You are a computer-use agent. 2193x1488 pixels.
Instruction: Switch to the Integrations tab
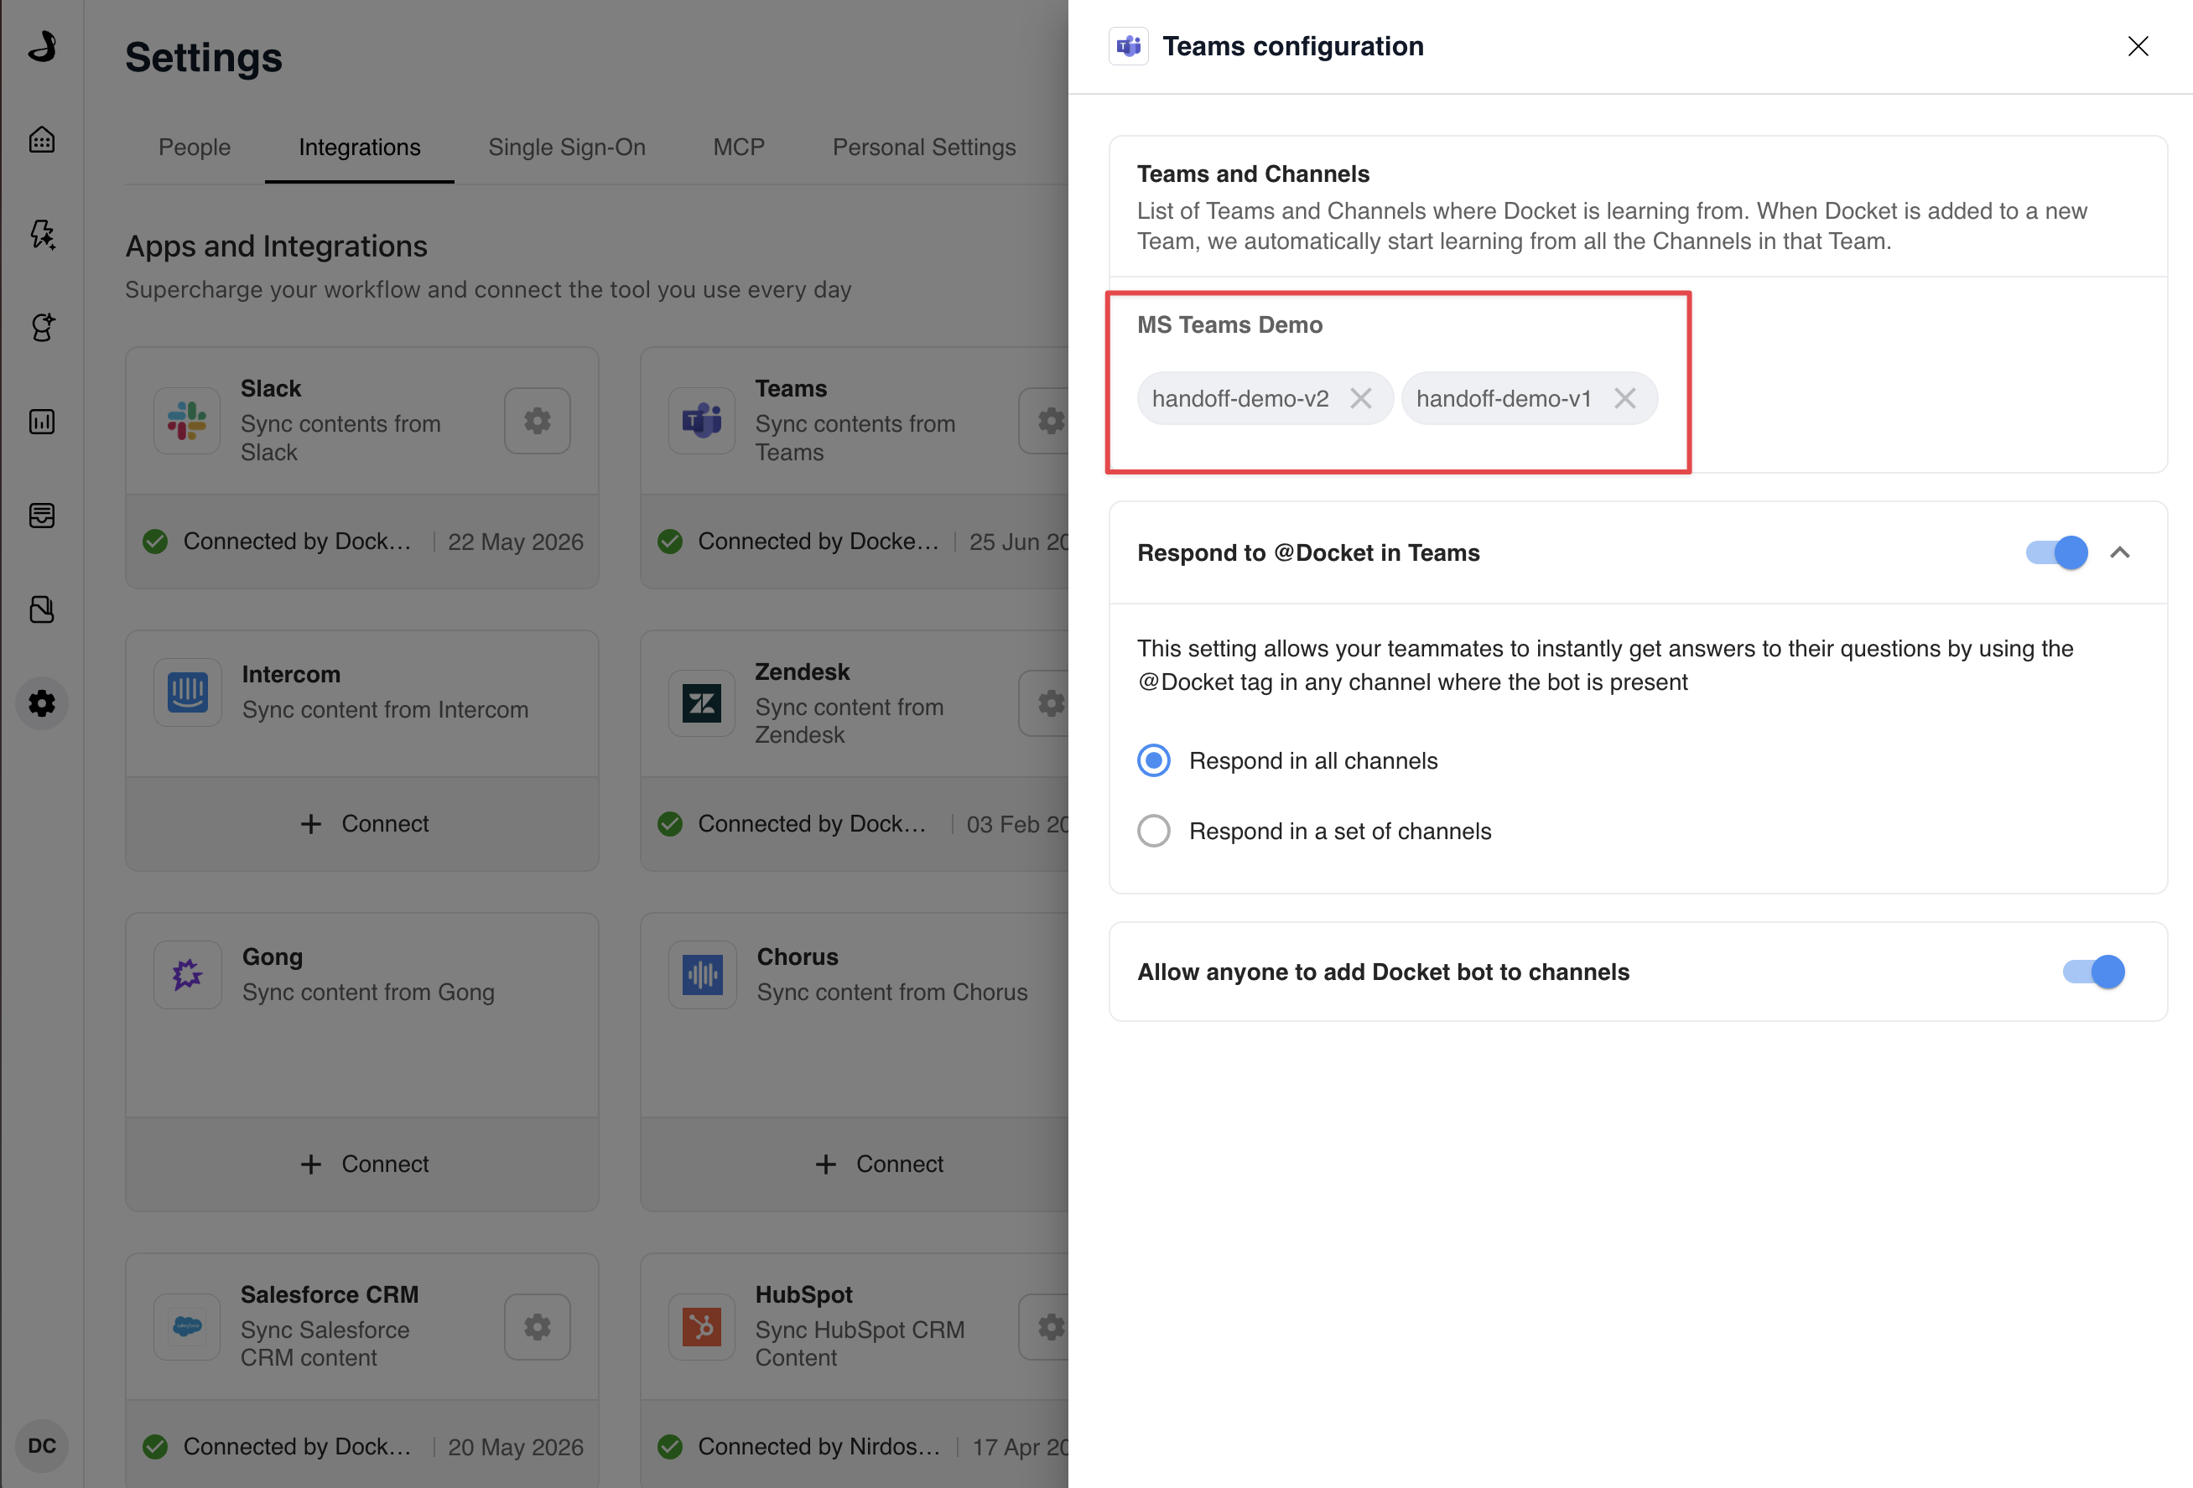[x=360, y=148]
